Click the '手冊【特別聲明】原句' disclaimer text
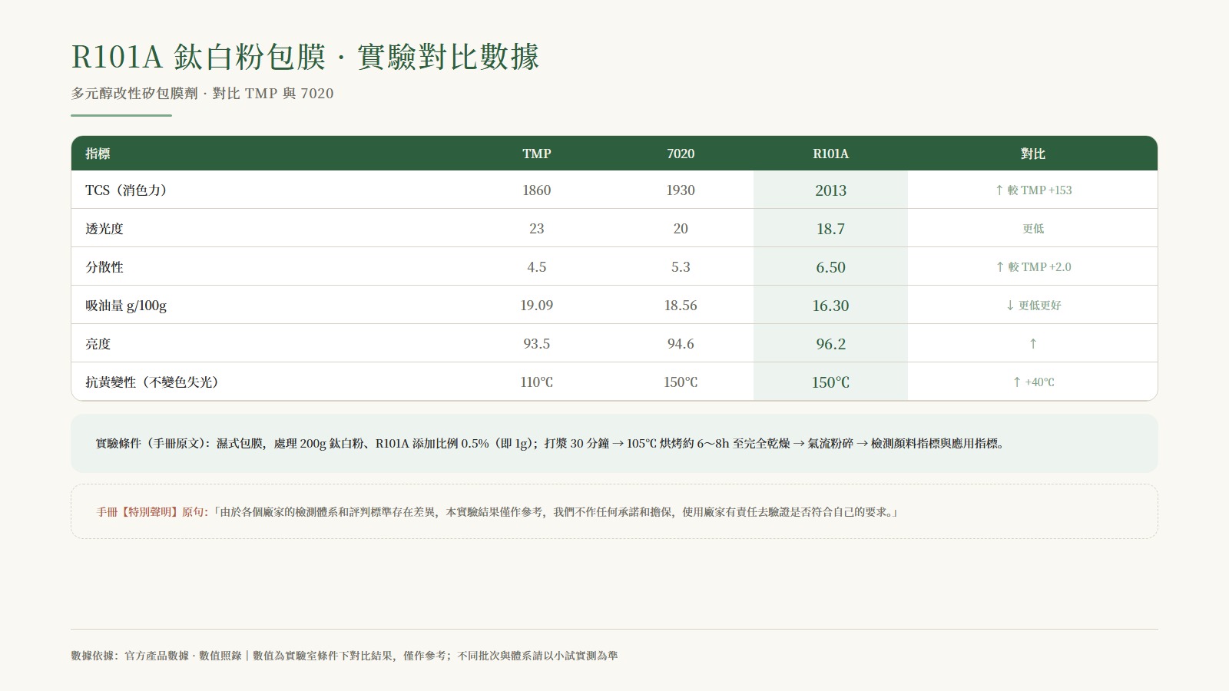Image resolution: width=1229 pixels, height=691 pixels. 497,512
